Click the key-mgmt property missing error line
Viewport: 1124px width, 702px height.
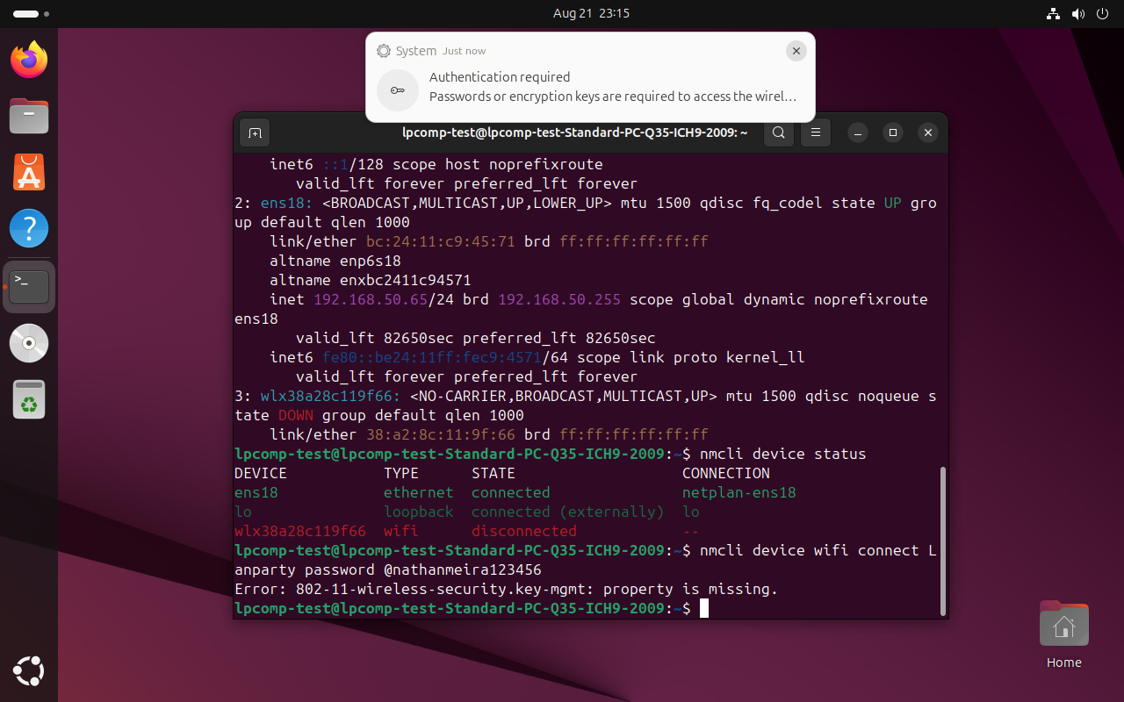pos(506,589)
